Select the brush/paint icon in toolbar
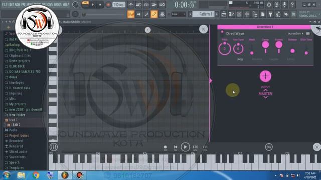321x180 pixels. (146, 14)
